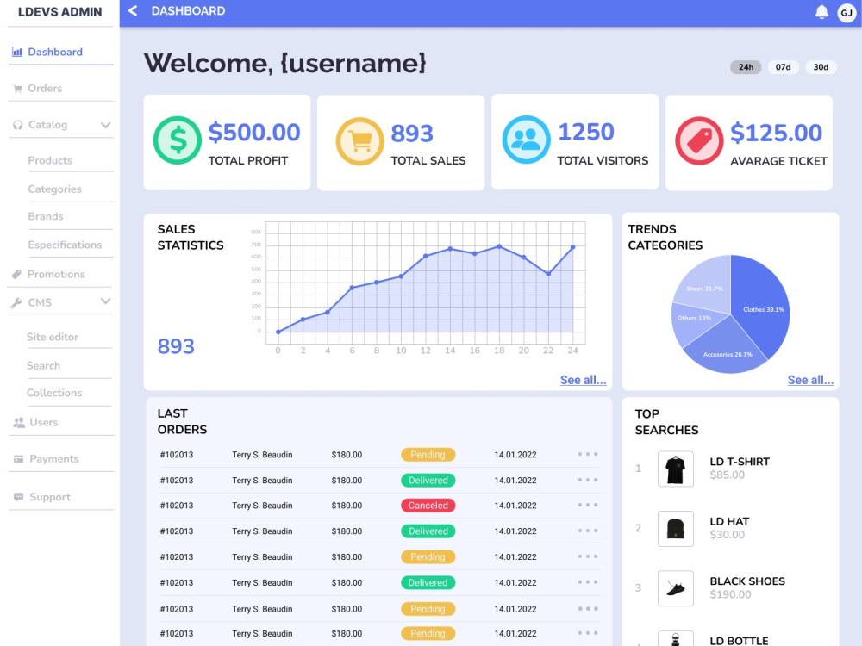Select the 07d time range

tap(783, 67)
